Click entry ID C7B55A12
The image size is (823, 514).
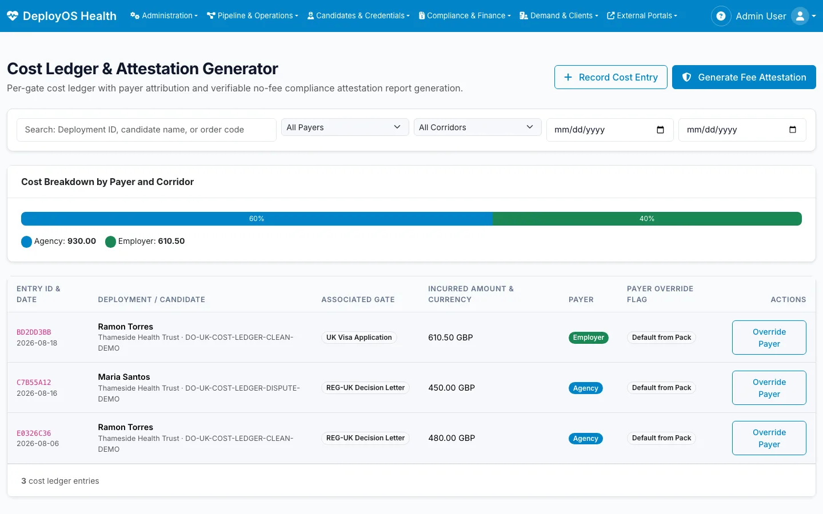[34, 383]
